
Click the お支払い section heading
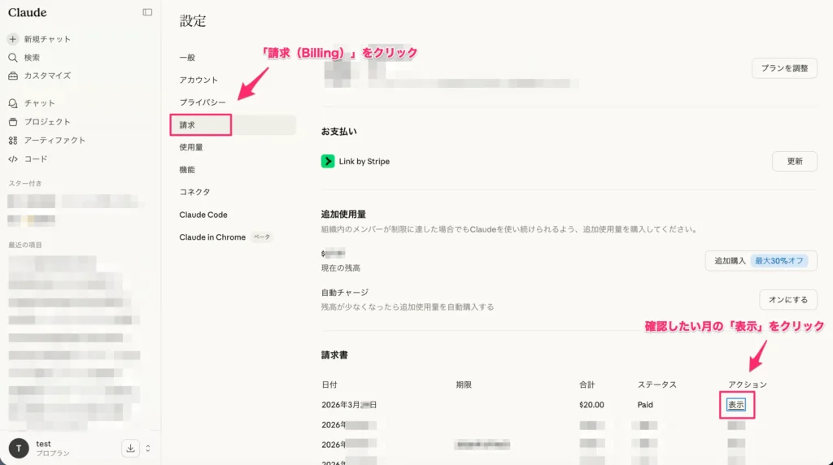(339, 131)
